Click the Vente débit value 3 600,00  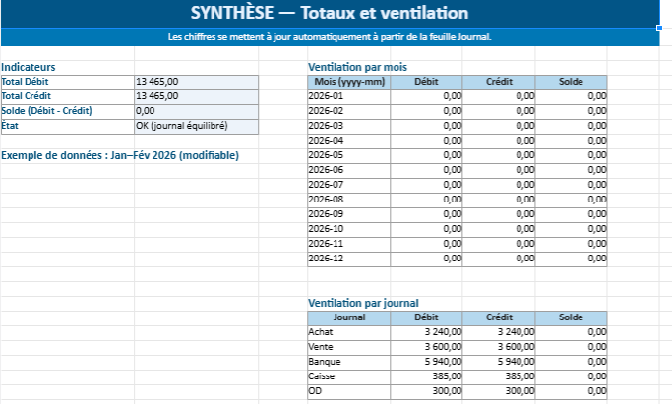(427, 347)
